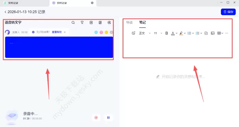Viewport: 239px width, 127px height.
Task: Click the rightmost circular icon in 语音转文字 header
Action: tap(109, 22)
